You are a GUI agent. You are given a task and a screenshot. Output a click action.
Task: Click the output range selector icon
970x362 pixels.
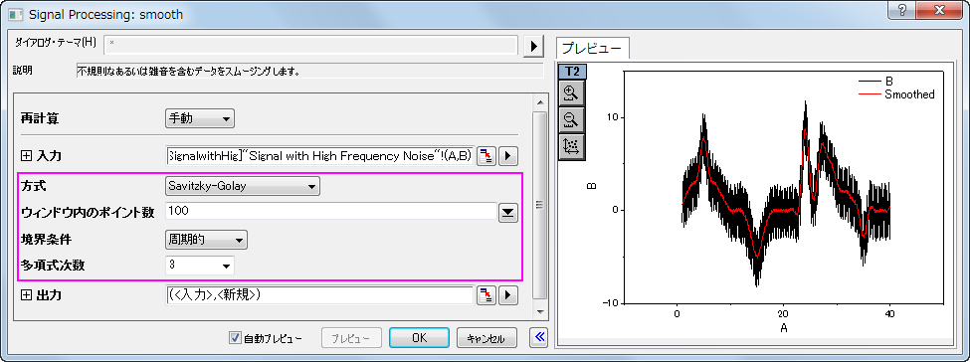486,295
